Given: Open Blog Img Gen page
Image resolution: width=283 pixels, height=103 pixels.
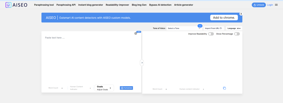Looking at the screenshot, I should pos(139,5).
